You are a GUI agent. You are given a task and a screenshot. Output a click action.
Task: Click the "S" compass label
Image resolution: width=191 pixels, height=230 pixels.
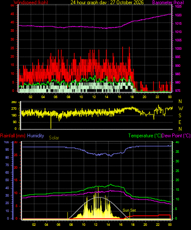[x=180, y=116]
